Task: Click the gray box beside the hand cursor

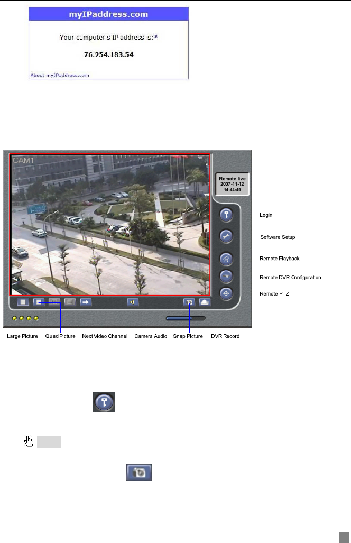Action: click(x=49, y=441)
